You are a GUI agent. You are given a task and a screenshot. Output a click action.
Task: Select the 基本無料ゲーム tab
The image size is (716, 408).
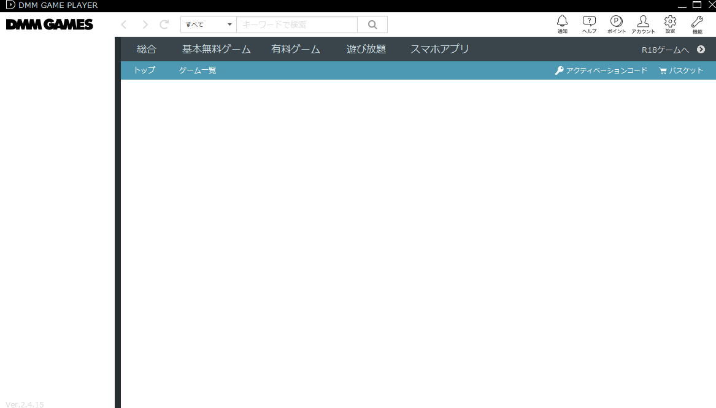coord(217,49)
